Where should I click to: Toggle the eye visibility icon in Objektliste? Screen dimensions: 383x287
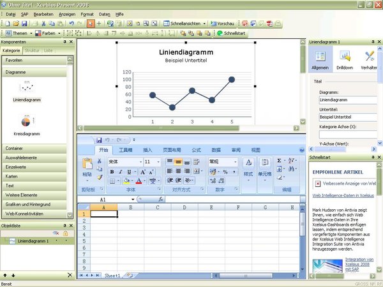[x=56, y=233]
